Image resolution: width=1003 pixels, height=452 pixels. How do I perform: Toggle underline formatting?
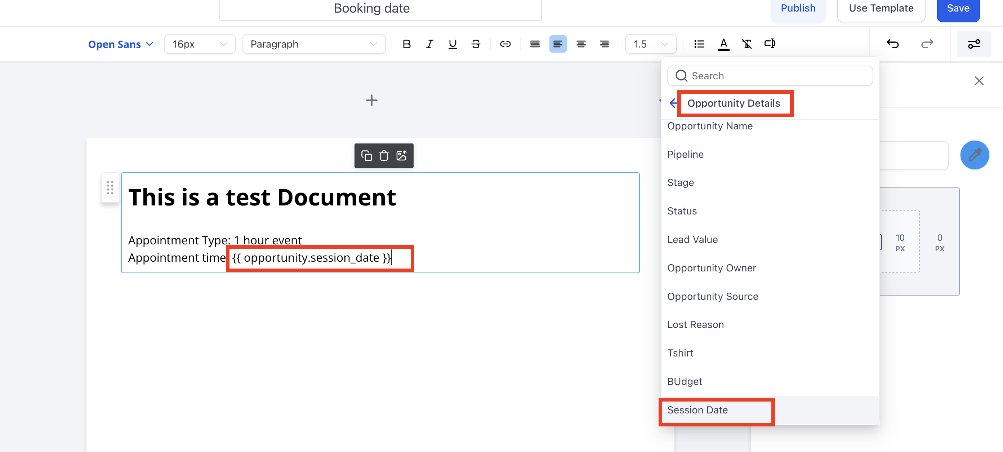(453, 44)
